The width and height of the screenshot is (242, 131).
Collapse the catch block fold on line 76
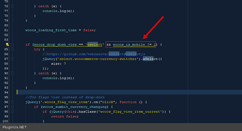pyautogui.click(x=12, y=6)
